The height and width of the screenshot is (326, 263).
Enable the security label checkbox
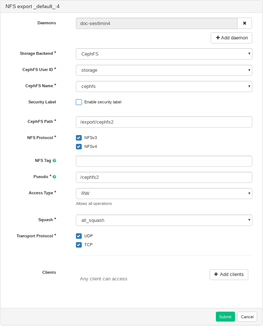[x=79, y=102]
